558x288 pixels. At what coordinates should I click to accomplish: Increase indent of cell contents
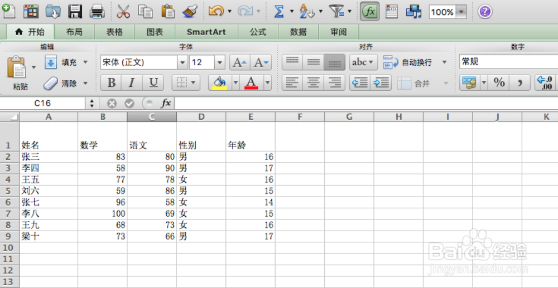pos(381,83)
